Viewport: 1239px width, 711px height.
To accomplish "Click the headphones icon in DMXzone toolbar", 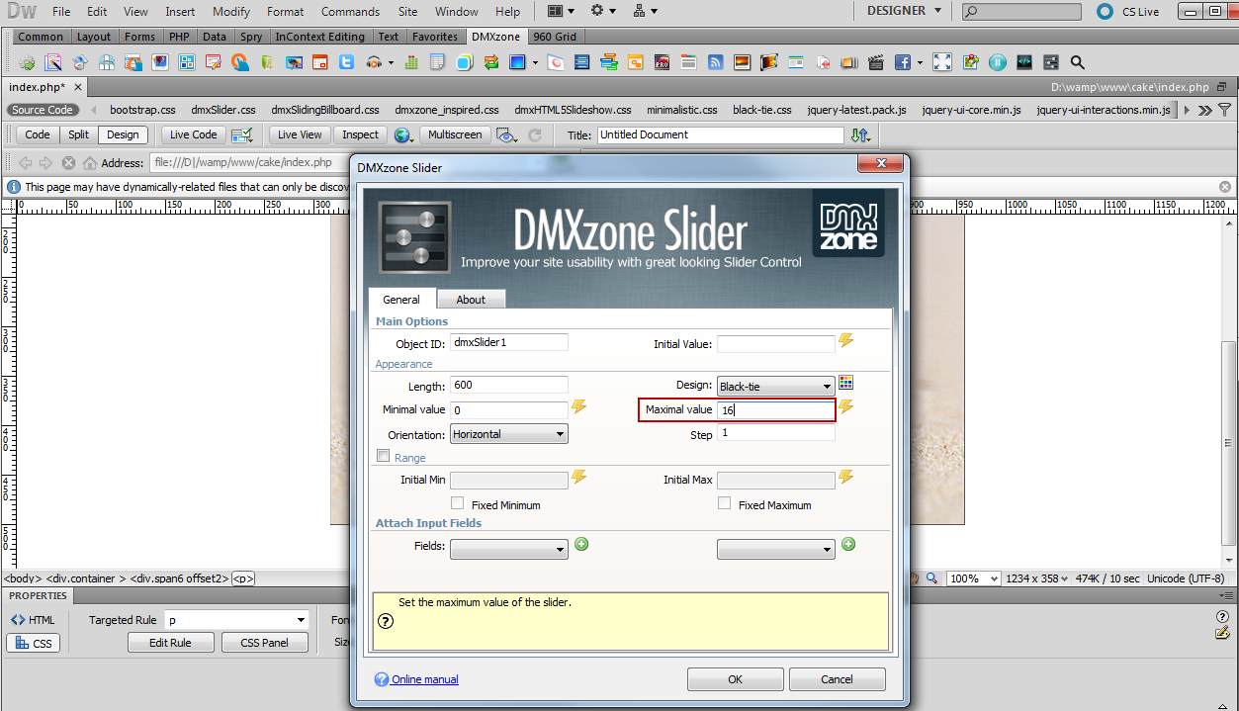I will point(374,61).
